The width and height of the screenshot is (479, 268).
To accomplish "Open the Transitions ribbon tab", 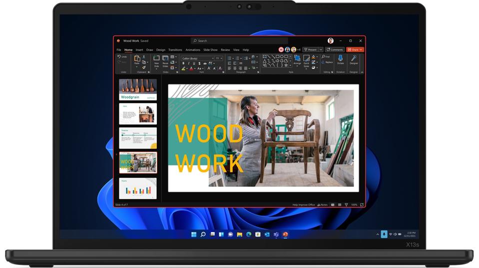I will 175,50.
